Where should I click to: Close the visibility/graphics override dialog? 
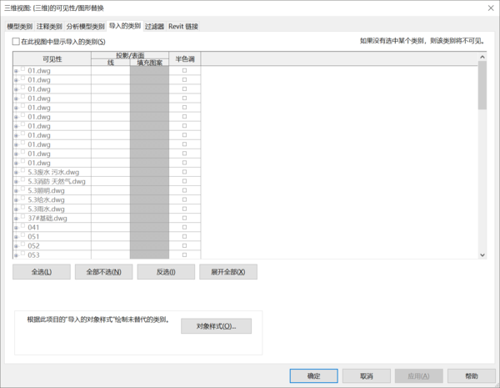click(487, 8)
